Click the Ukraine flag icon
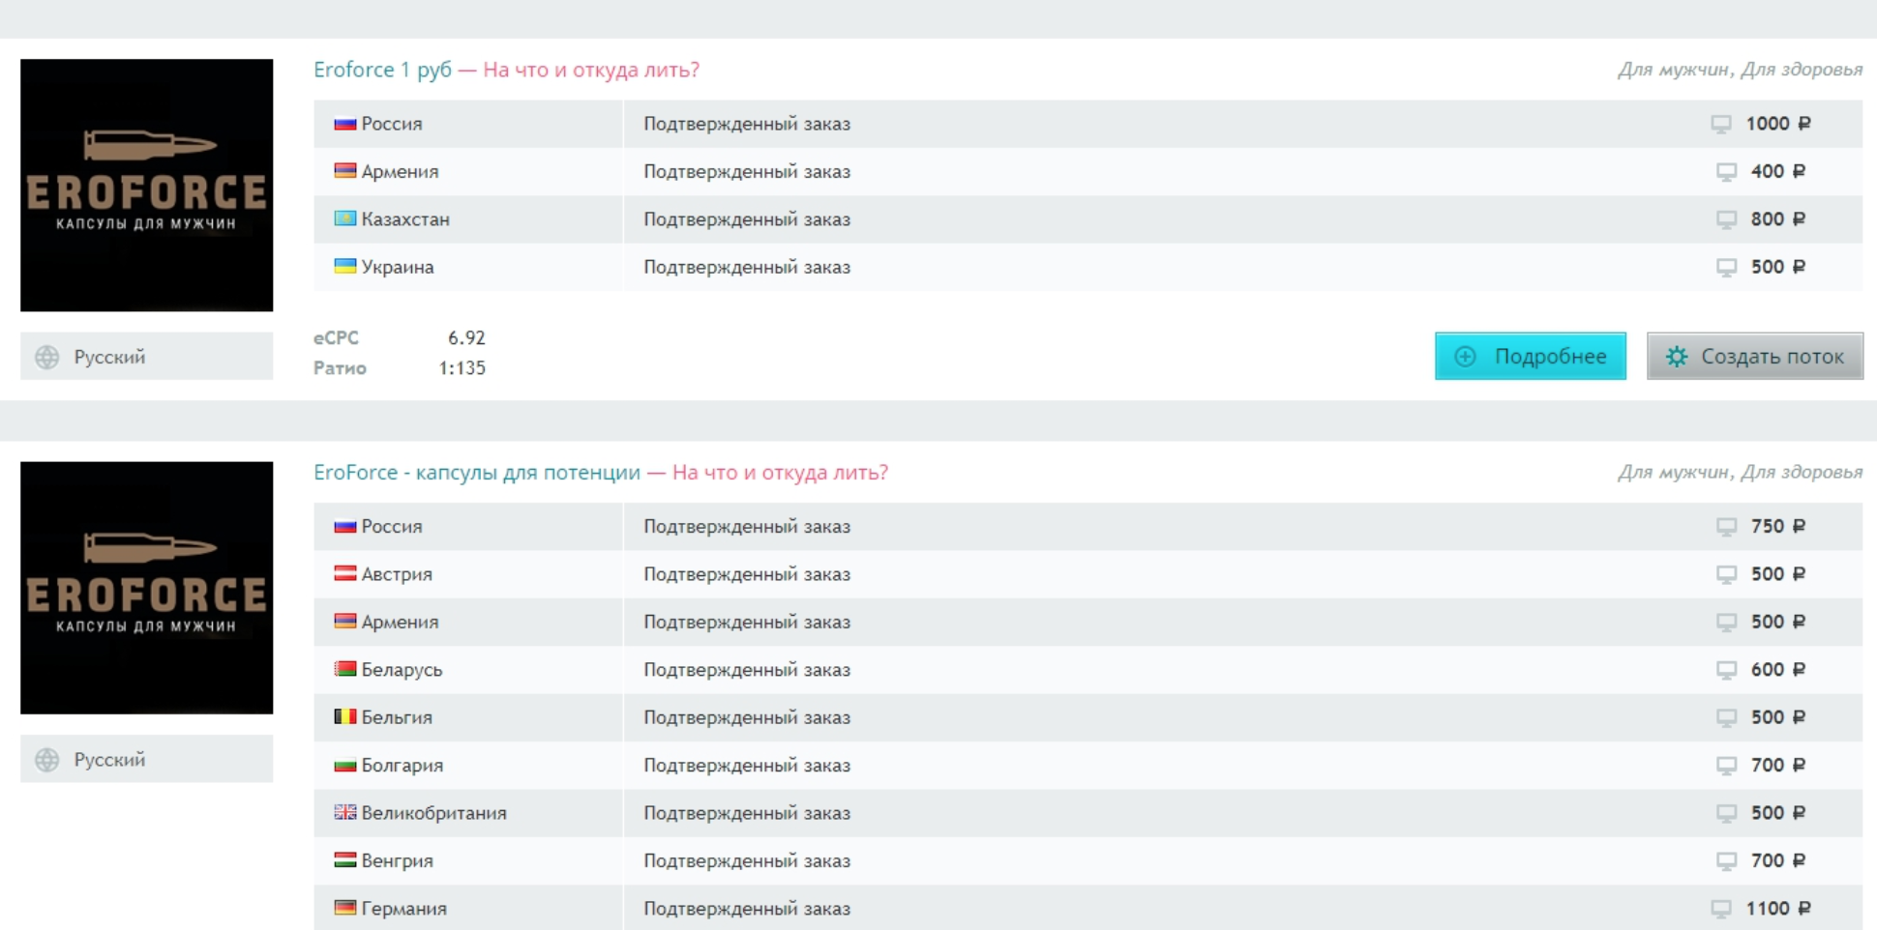This screenshot has width=1877, height=930. click(344, 266)
